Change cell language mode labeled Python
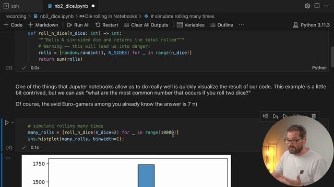Screen dimensions: 334x187 (x=319, y=68)
